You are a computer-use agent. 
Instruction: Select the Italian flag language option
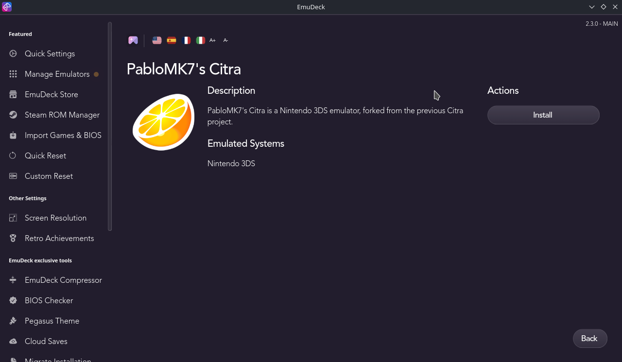200,40
